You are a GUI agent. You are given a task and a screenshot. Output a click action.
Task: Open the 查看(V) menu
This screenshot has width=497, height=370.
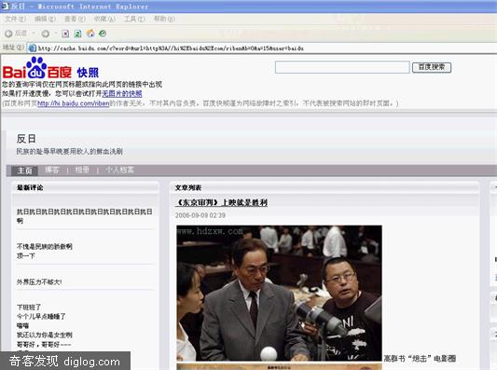tap(76, 19)
